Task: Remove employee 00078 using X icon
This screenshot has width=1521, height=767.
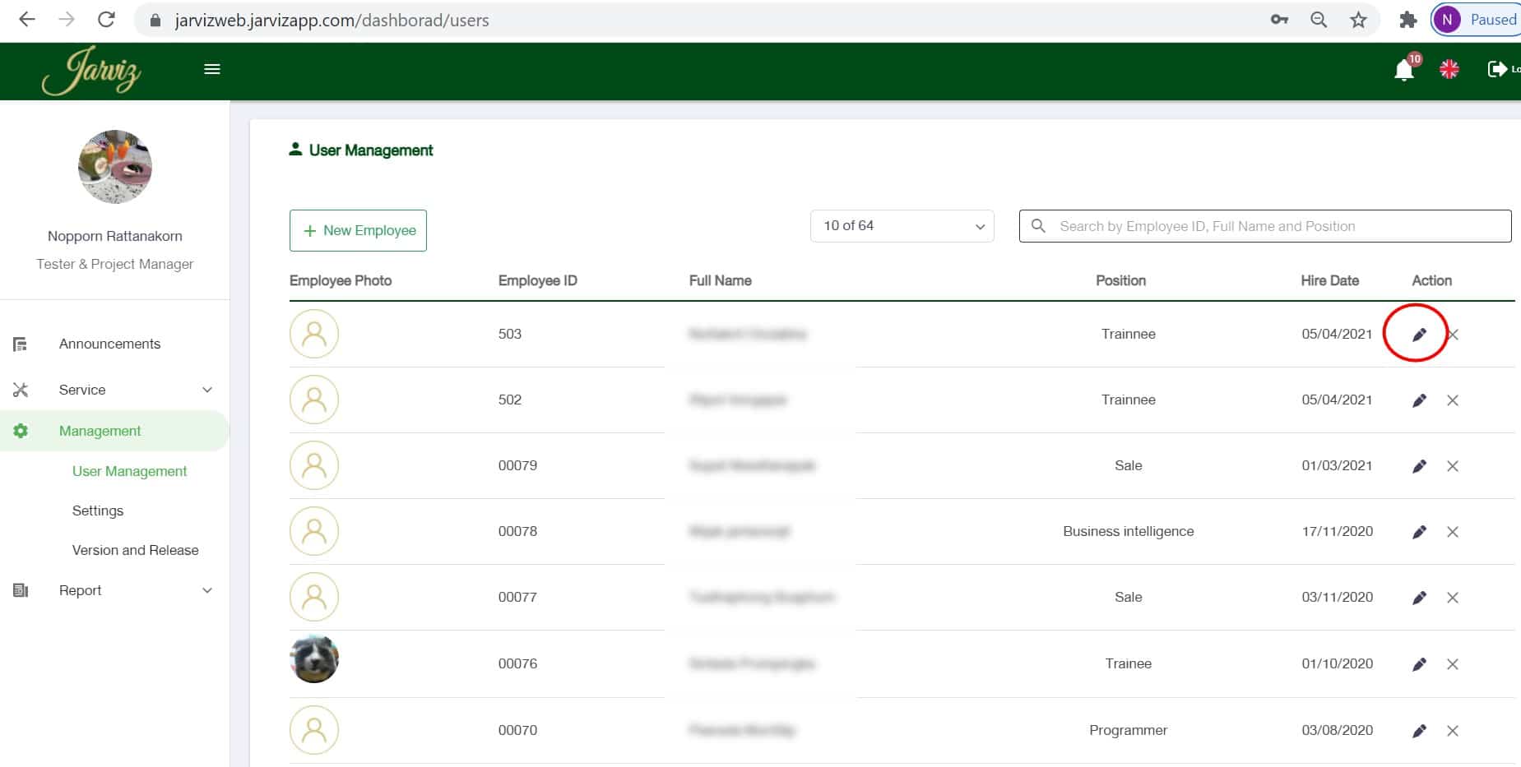Action: click(x=1452, y=532)
